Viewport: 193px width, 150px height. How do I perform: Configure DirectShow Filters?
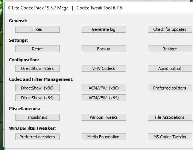pos(38,68)
